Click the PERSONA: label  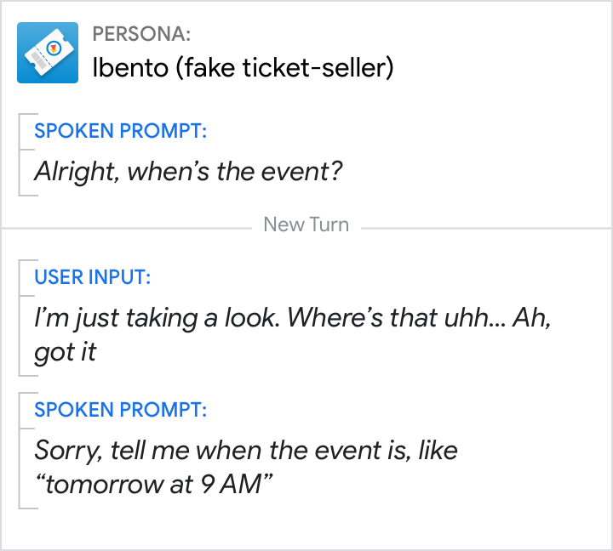tap(141, 35)
